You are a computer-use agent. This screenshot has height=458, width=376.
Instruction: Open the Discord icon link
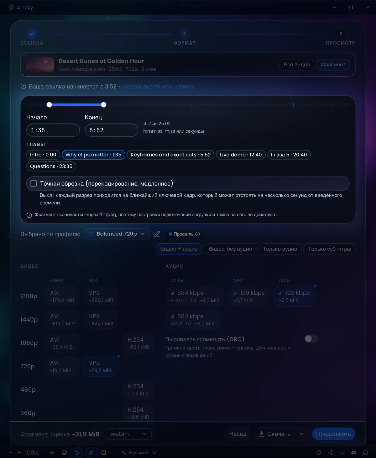[354, 453]
